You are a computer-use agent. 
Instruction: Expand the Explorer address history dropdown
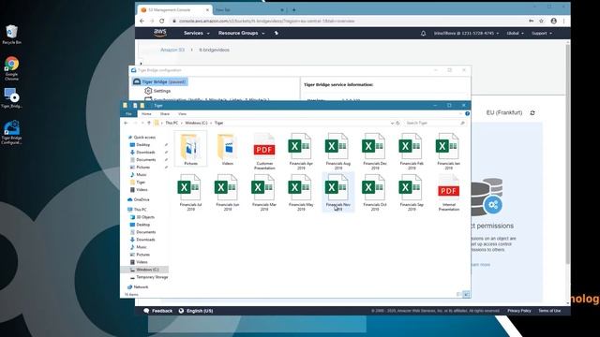pos(392,123)
